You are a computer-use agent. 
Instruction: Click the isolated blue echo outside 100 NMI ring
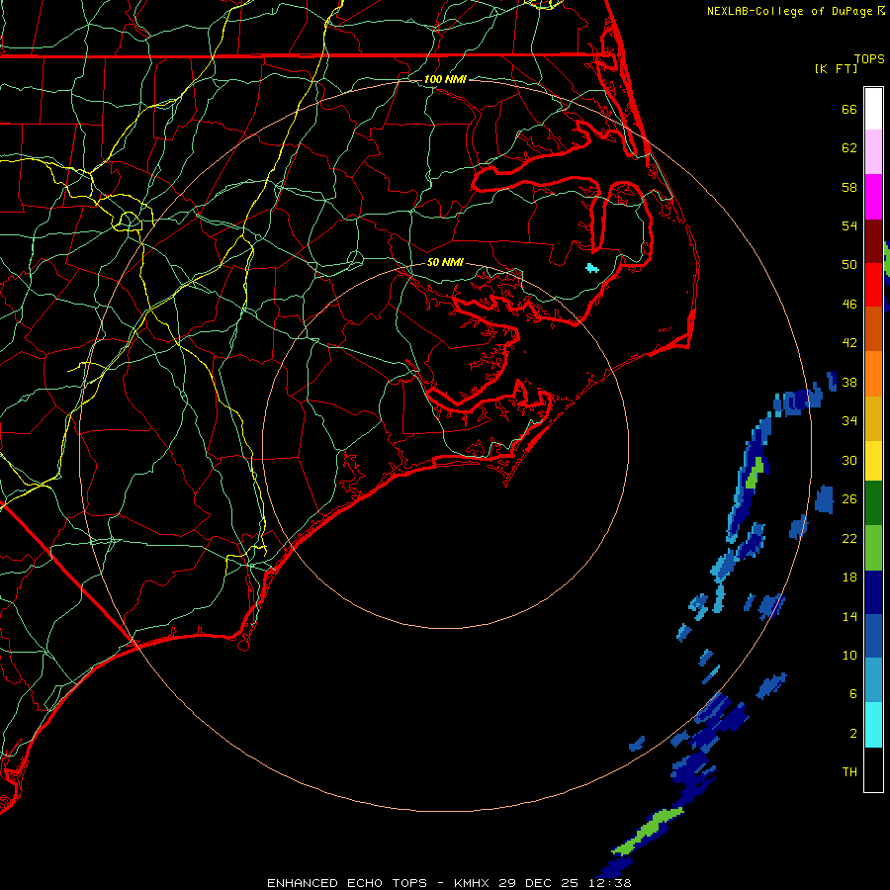click(x=824, y=499)
